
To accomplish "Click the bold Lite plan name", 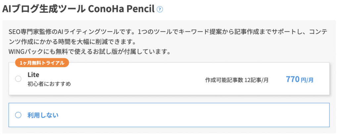I will [33, 75].
